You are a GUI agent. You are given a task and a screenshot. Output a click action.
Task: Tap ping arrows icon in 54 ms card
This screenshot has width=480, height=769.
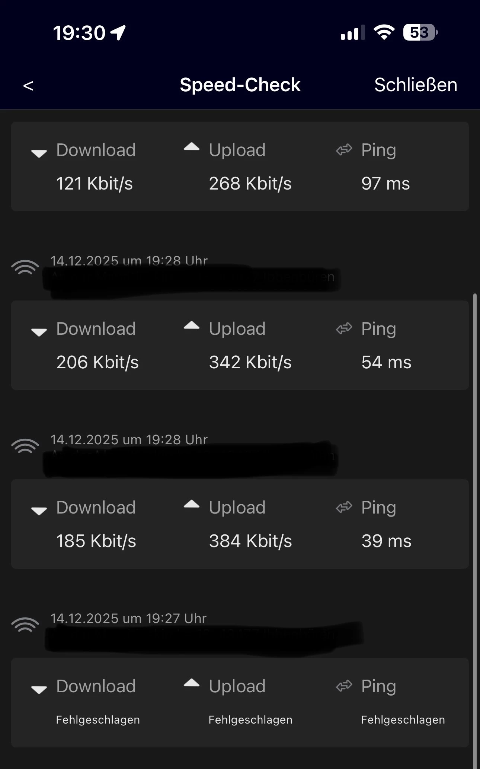point(344,329)
